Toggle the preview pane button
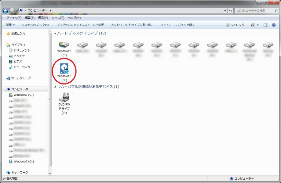Viewport: 281px width, 183px height. [x=265, y=25]
